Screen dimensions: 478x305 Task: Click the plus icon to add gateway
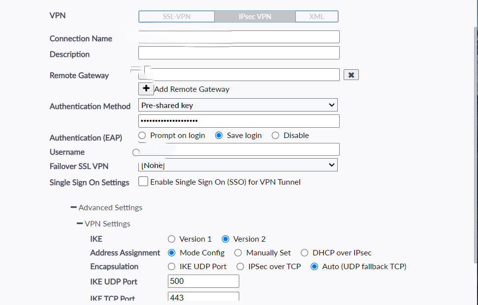tap(146, 89)
